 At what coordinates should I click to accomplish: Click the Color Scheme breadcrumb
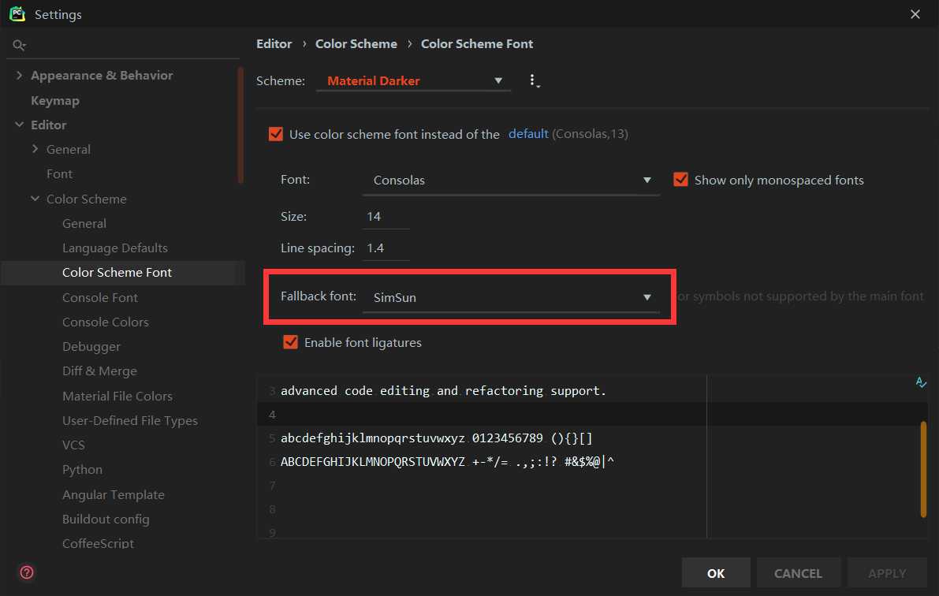point(356,43)
